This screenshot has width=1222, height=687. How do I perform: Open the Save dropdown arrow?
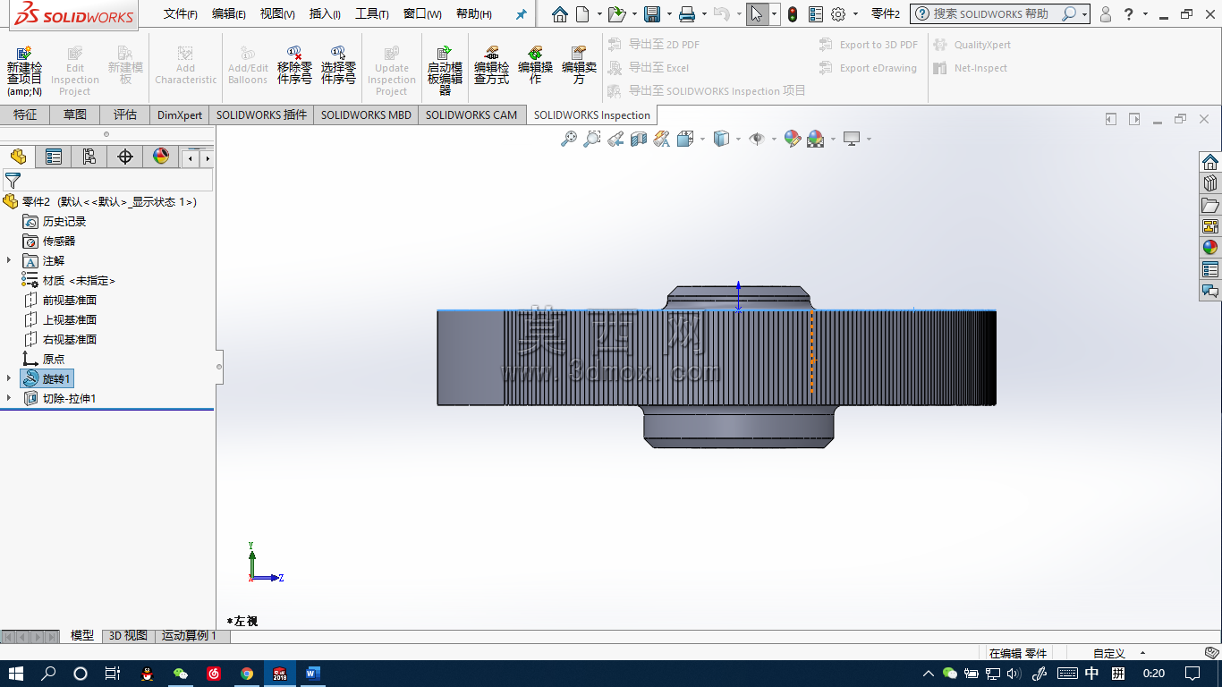point(667,14)
